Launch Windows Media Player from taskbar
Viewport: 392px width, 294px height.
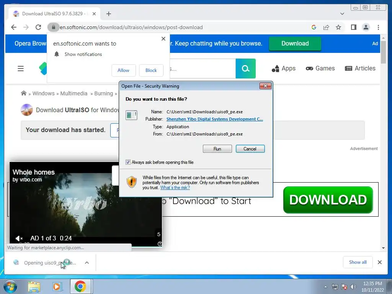point(57,286)
